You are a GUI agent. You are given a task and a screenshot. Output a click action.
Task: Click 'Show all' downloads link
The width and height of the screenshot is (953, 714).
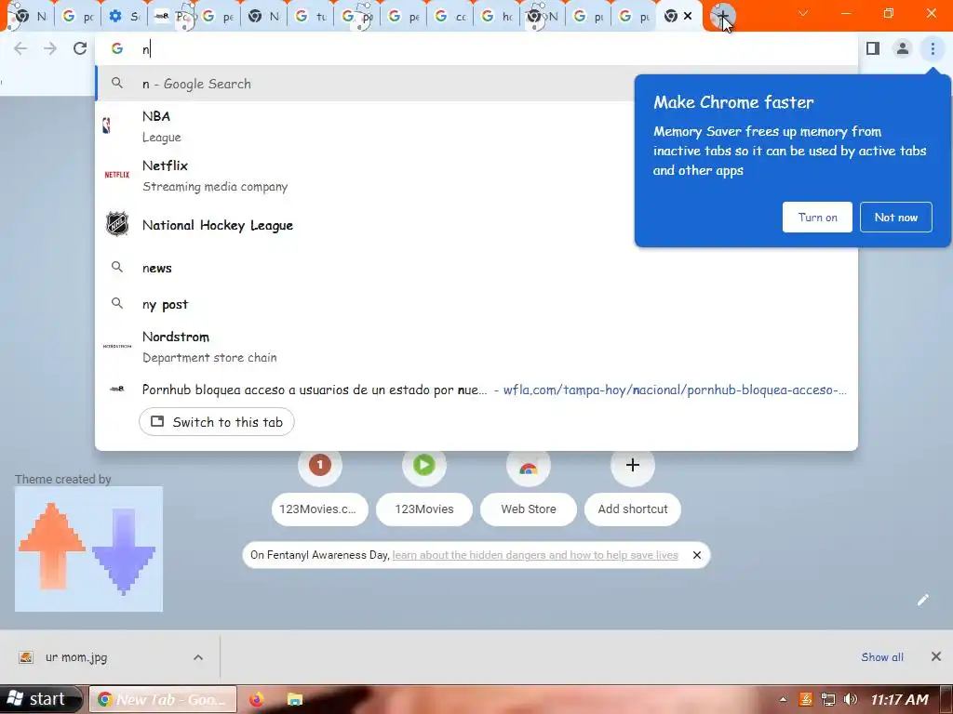pyautogui.click(x=882, y=657)
